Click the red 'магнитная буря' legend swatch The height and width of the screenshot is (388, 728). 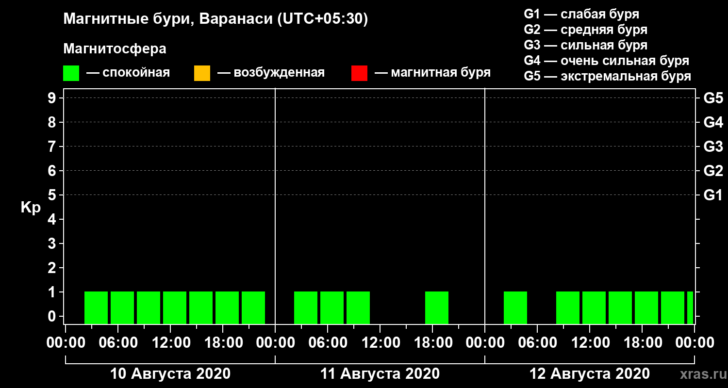pos(359,73)
